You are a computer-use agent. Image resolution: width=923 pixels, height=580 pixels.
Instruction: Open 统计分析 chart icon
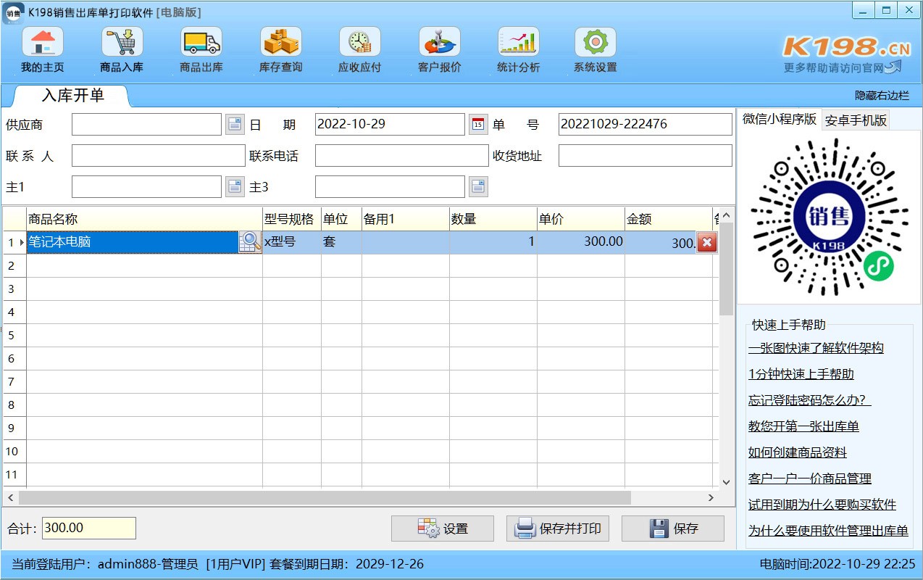pos(518,43)
